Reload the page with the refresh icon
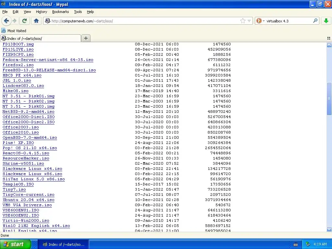 [25, 21]
